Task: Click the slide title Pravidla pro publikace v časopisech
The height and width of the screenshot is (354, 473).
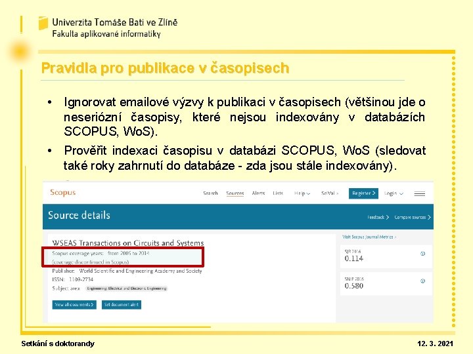Action: coord(165,68)
